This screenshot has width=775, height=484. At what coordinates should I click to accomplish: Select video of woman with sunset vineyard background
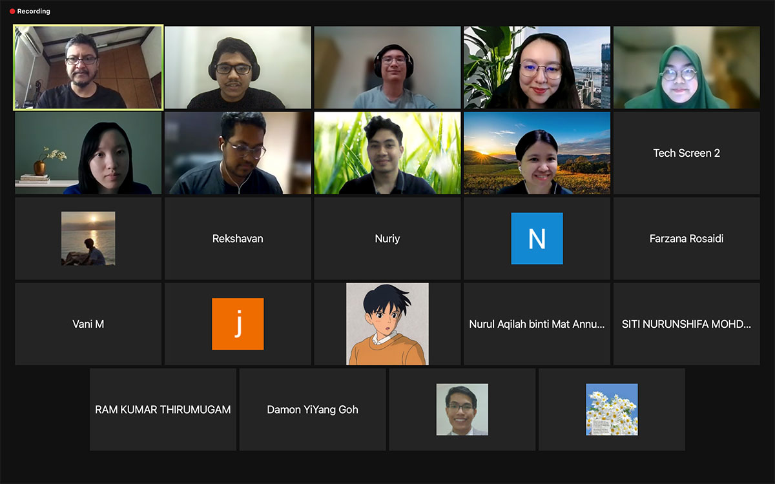click(537, 153)
